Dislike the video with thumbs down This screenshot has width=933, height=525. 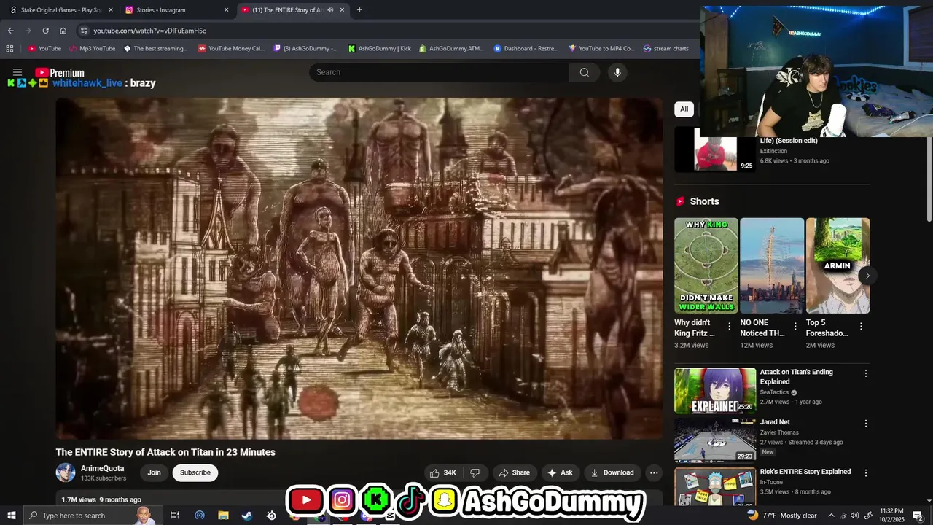tap(475, 472)
